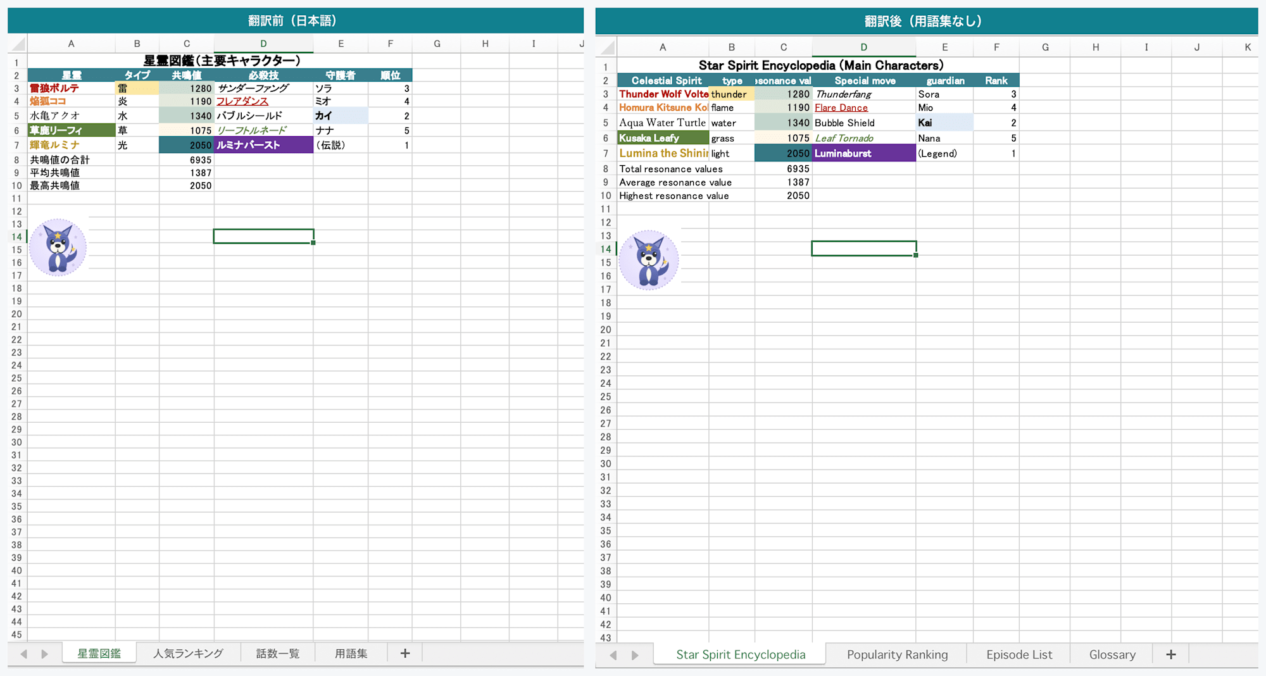Go to previous sheet arrow in Japanese workbook
1266x676 pixels.
(24, 654)
